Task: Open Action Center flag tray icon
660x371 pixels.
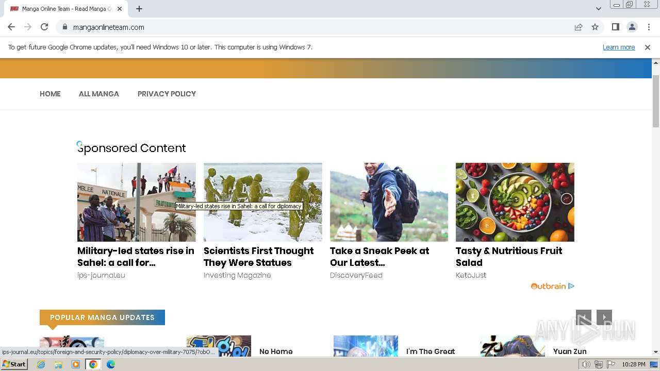Action: coord(611,364)
